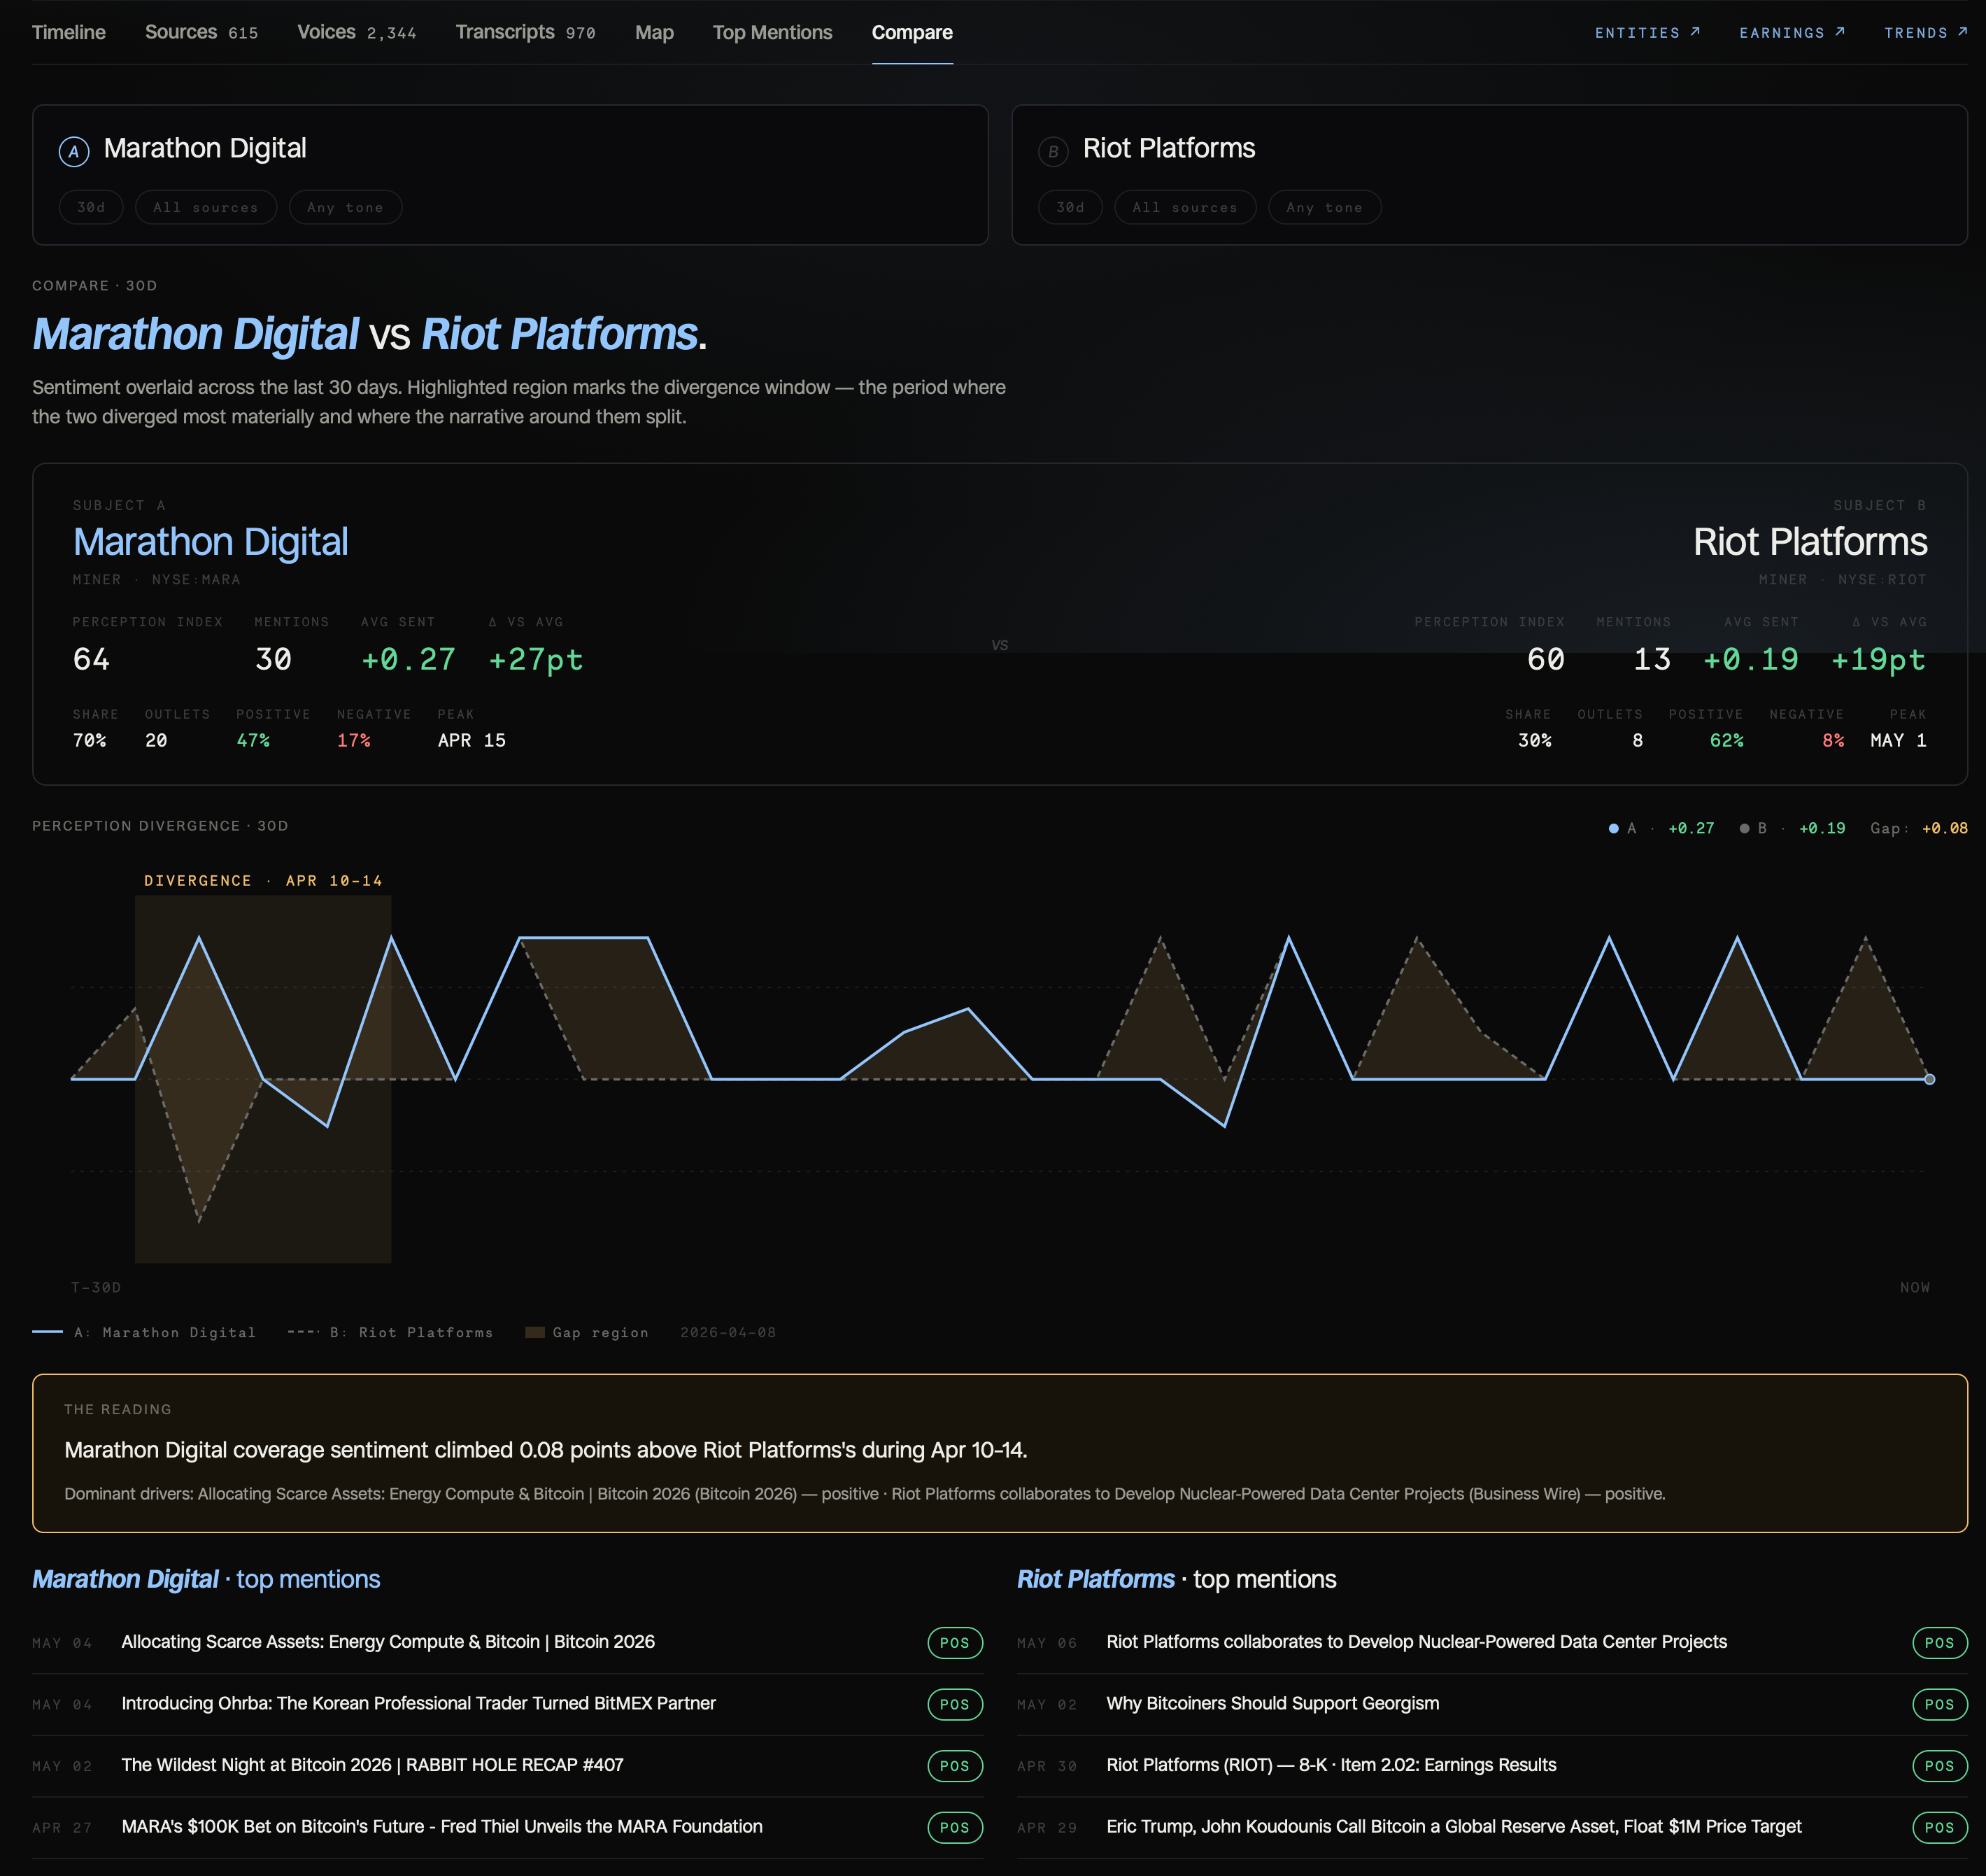Viewport: 1986px width, 1876px height.
Task: Open the Earnings external link
Action: (1792, 33)
